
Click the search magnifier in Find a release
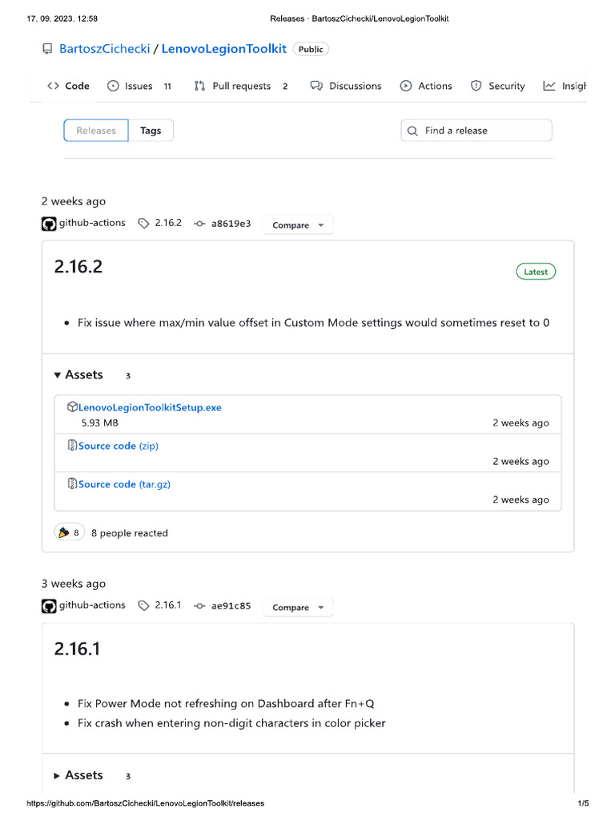[x=412, y=131]
